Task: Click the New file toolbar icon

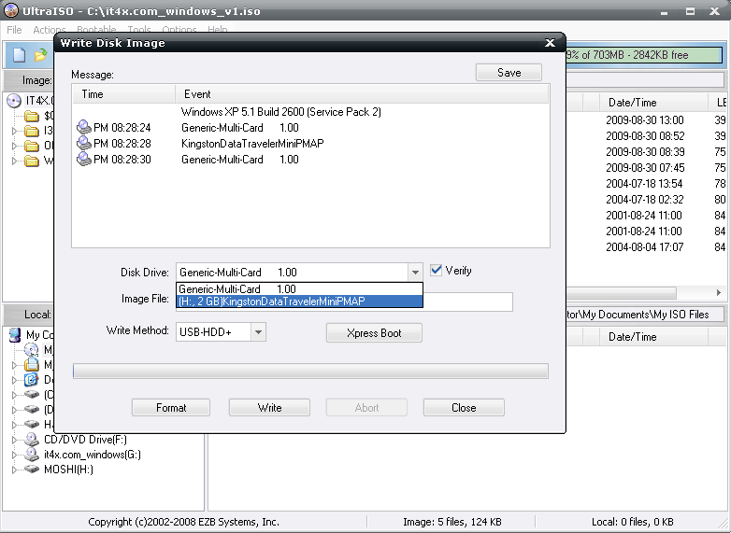Action: coord(19,55)
